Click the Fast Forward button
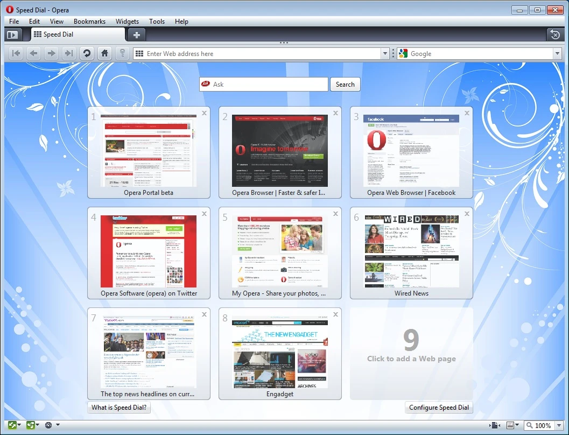Viewport: 569px width, 435px height. coord(68,54)
